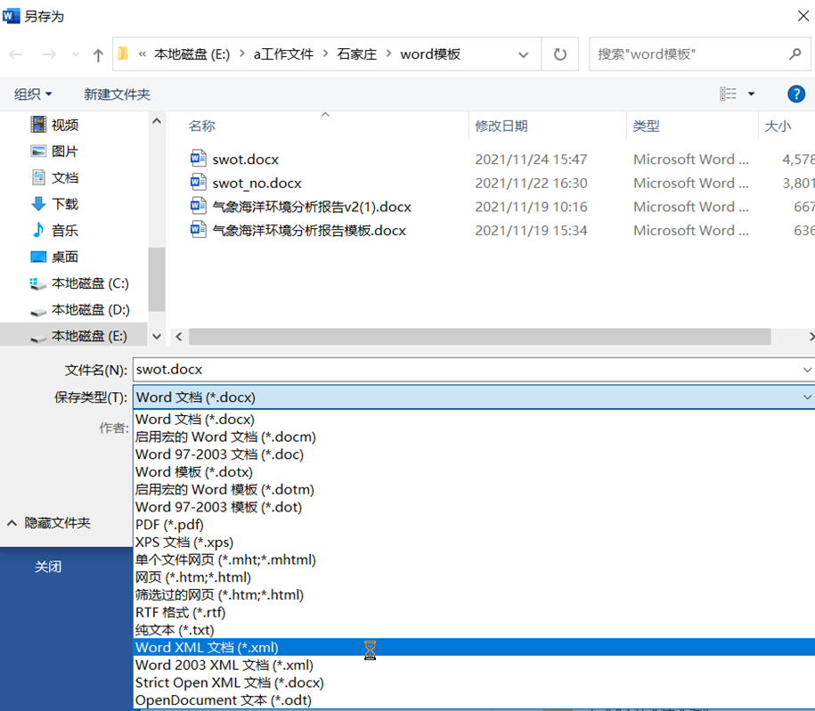Click 新建文件夹 button

coord(117,94)
